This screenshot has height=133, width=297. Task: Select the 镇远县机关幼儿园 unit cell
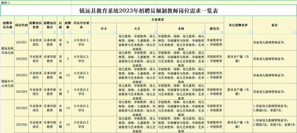coord(7,50)
